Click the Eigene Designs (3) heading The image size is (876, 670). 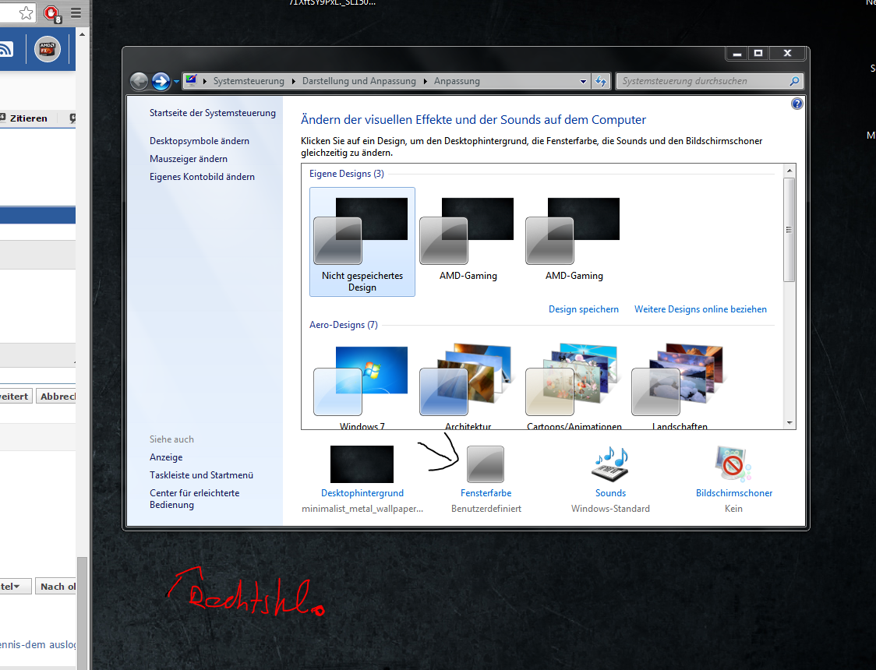[x=346, y=174]
